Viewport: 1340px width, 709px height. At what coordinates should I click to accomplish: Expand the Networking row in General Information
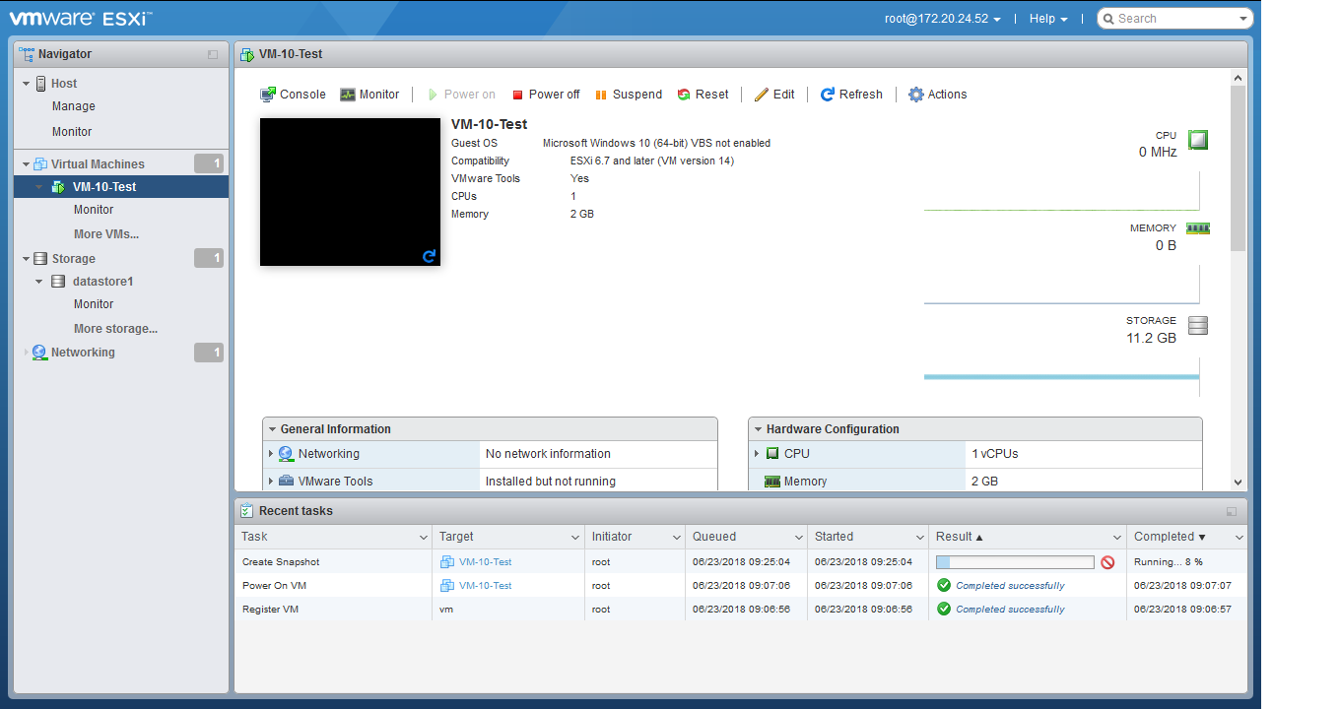coord(271,454)
